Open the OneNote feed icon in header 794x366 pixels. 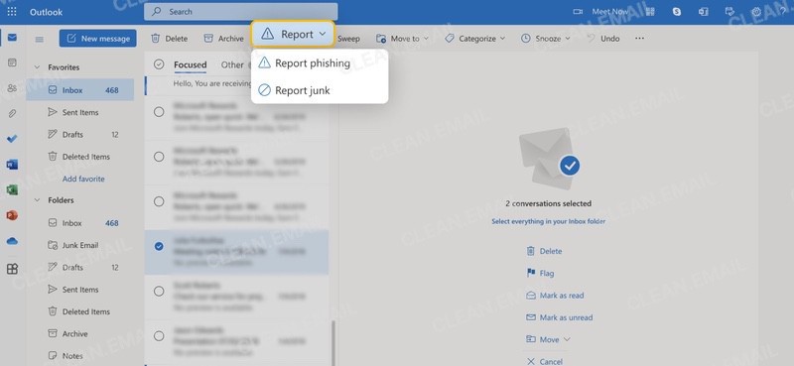pos(704,12)
